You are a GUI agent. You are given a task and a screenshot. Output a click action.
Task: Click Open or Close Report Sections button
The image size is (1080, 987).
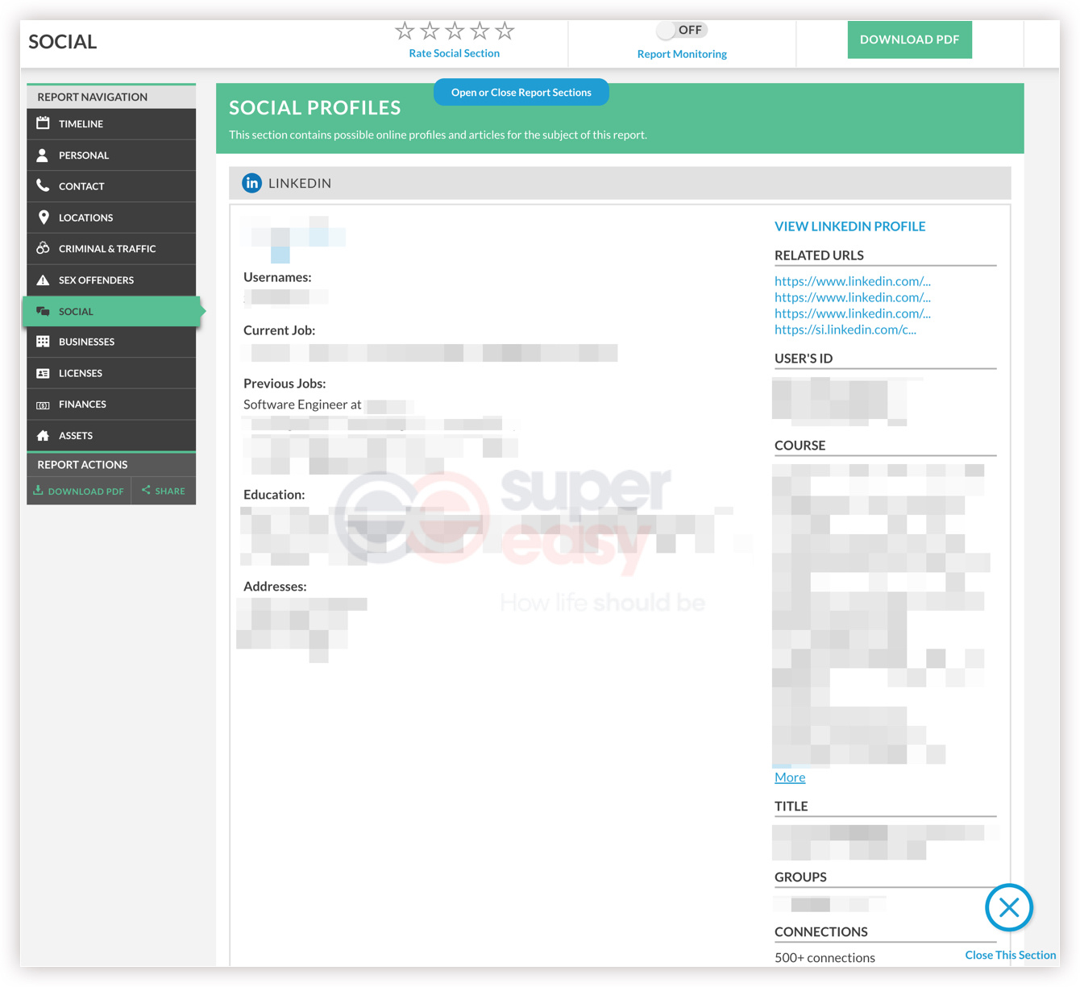tap(521, 93)
